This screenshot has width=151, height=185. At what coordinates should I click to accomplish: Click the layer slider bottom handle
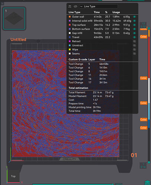[x=149, y=162]
